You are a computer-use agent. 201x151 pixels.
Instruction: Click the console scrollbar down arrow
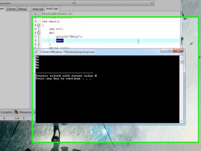(181, 121)
